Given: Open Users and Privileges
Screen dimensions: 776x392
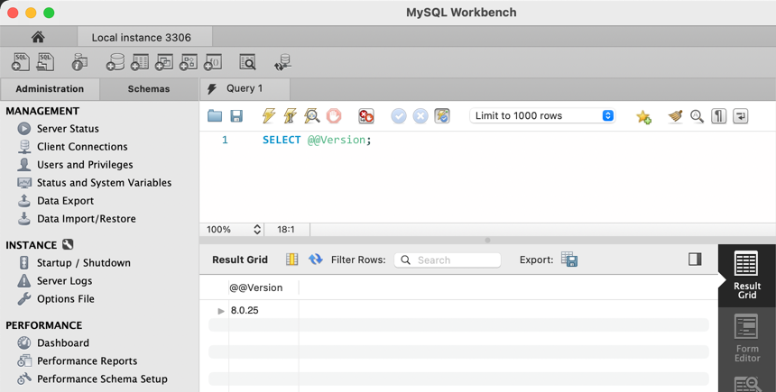Looking at the screenshot, I should click(85, 165).
